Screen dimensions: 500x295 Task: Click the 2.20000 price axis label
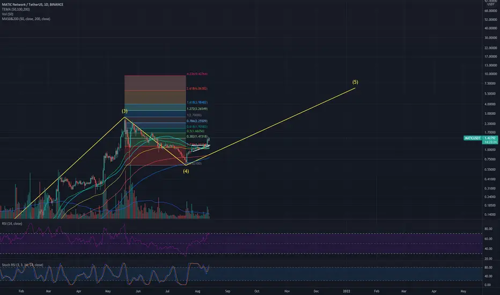click(491, 124)
